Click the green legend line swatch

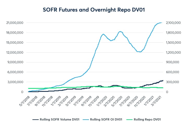(129, 119)
